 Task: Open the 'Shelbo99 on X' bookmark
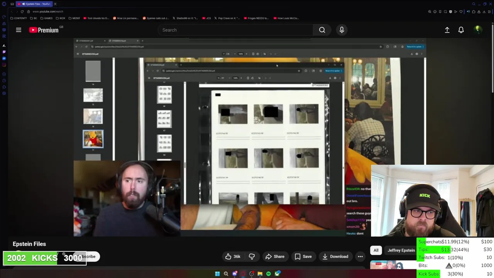[185, 18]
